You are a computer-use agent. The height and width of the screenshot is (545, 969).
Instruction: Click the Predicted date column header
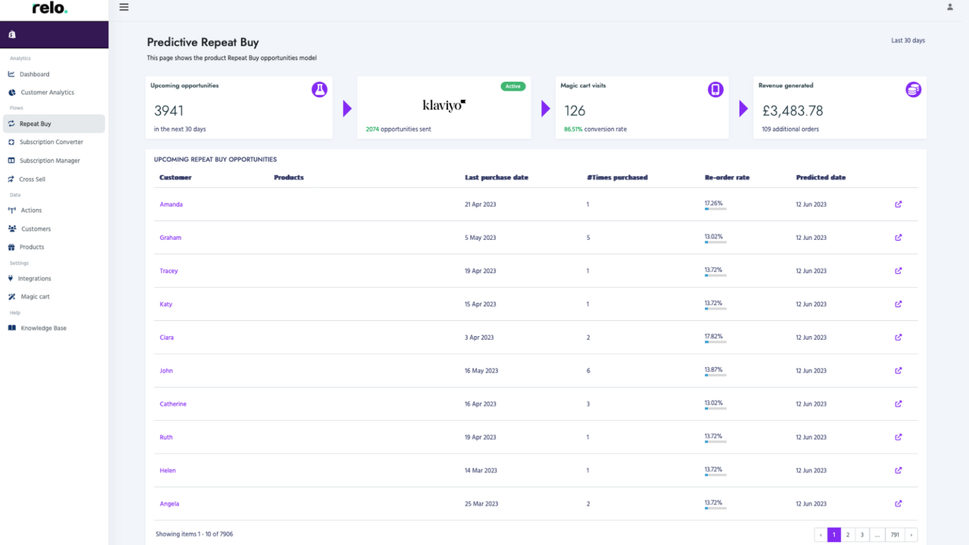[821, 178]
